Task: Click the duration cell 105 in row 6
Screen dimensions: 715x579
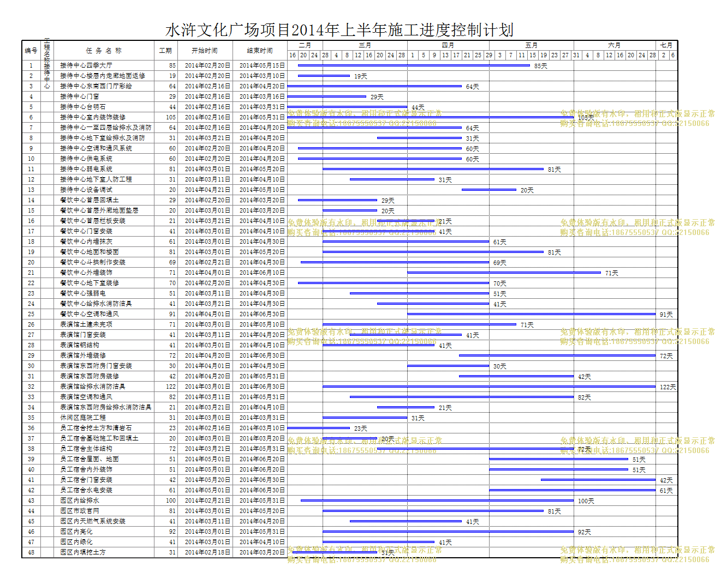Action: pyautogui.click(x=166, y=117)
